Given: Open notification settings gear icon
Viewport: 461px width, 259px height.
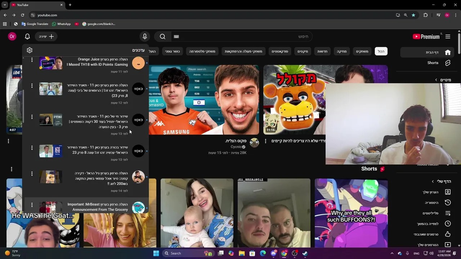Looking at the screenshot, I should 30,50.
